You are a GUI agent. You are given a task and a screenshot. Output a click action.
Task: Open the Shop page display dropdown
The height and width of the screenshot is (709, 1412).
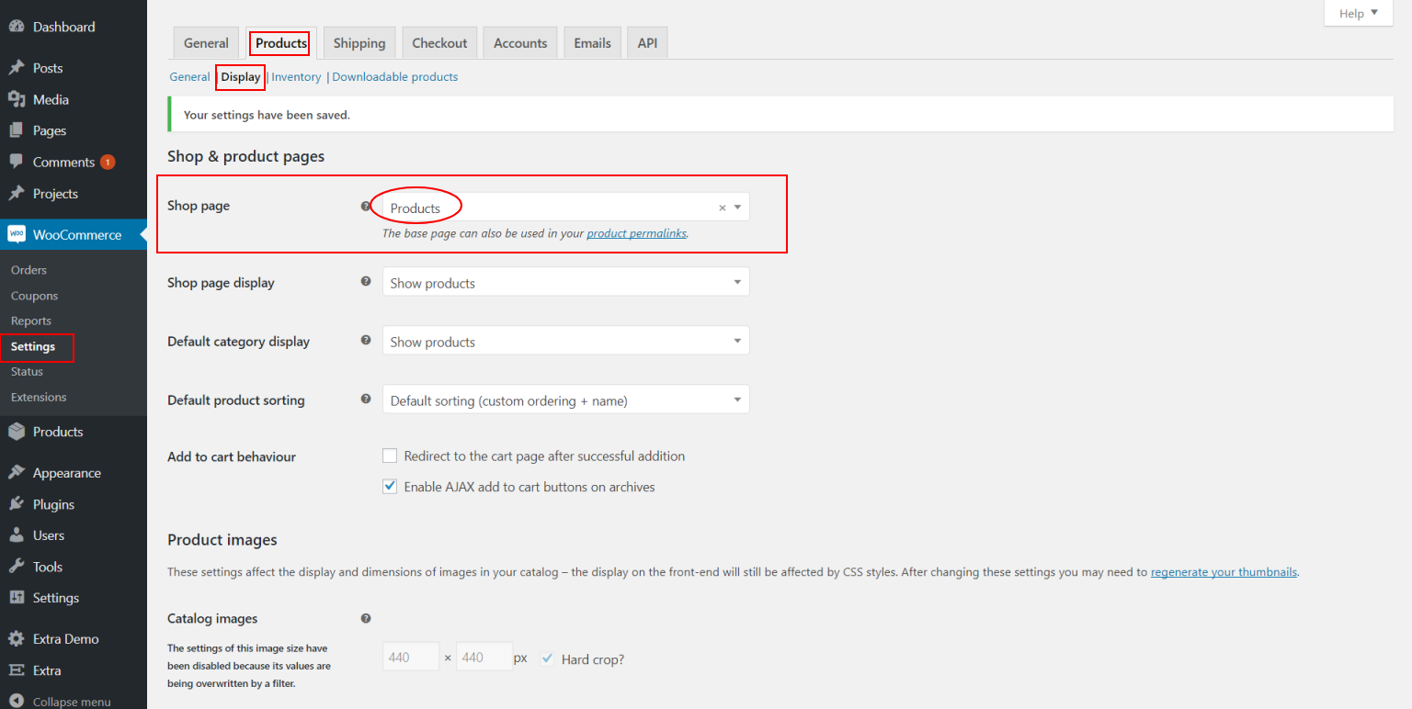tap(565, 282)
